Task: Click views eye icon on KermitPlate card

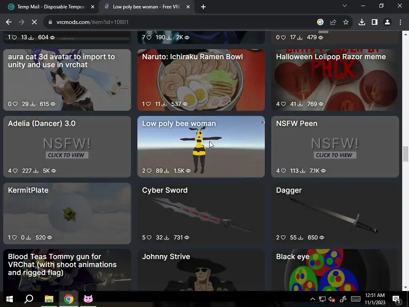Action: click(x=50, y=237)
